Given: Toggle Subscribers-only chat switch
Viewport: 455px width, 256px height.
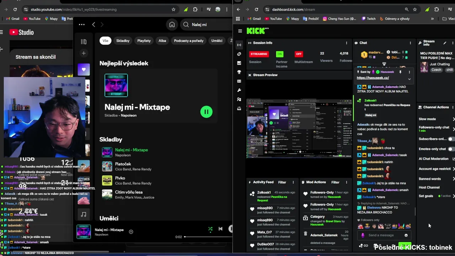Looking at the screenshot, I should coord(451,139).
